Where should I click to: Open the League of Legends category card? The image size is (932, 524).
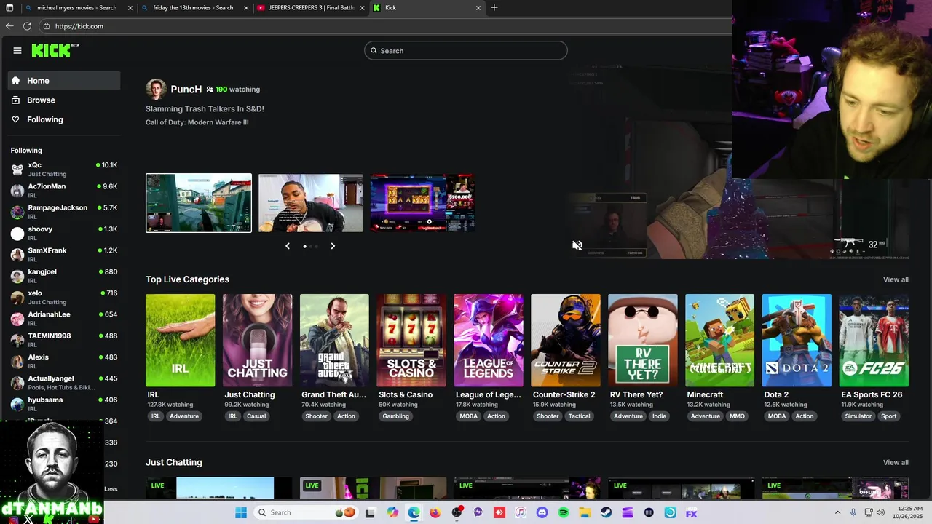click(489, 340)
